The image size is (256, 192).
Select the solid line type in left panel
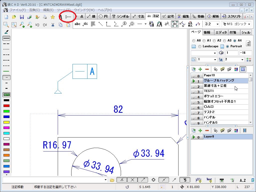click(x=6, y=38)
